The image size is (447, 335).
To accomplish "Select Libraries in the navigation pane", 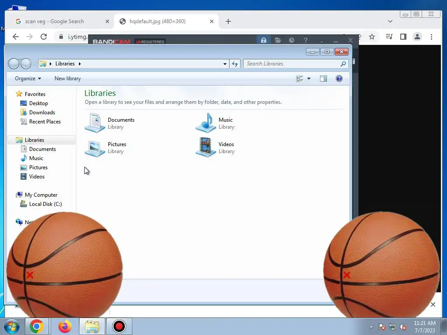I will [x=34, y=140].
